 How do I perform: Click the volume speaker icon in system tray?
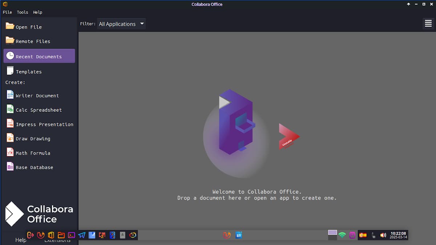[383, 235]
